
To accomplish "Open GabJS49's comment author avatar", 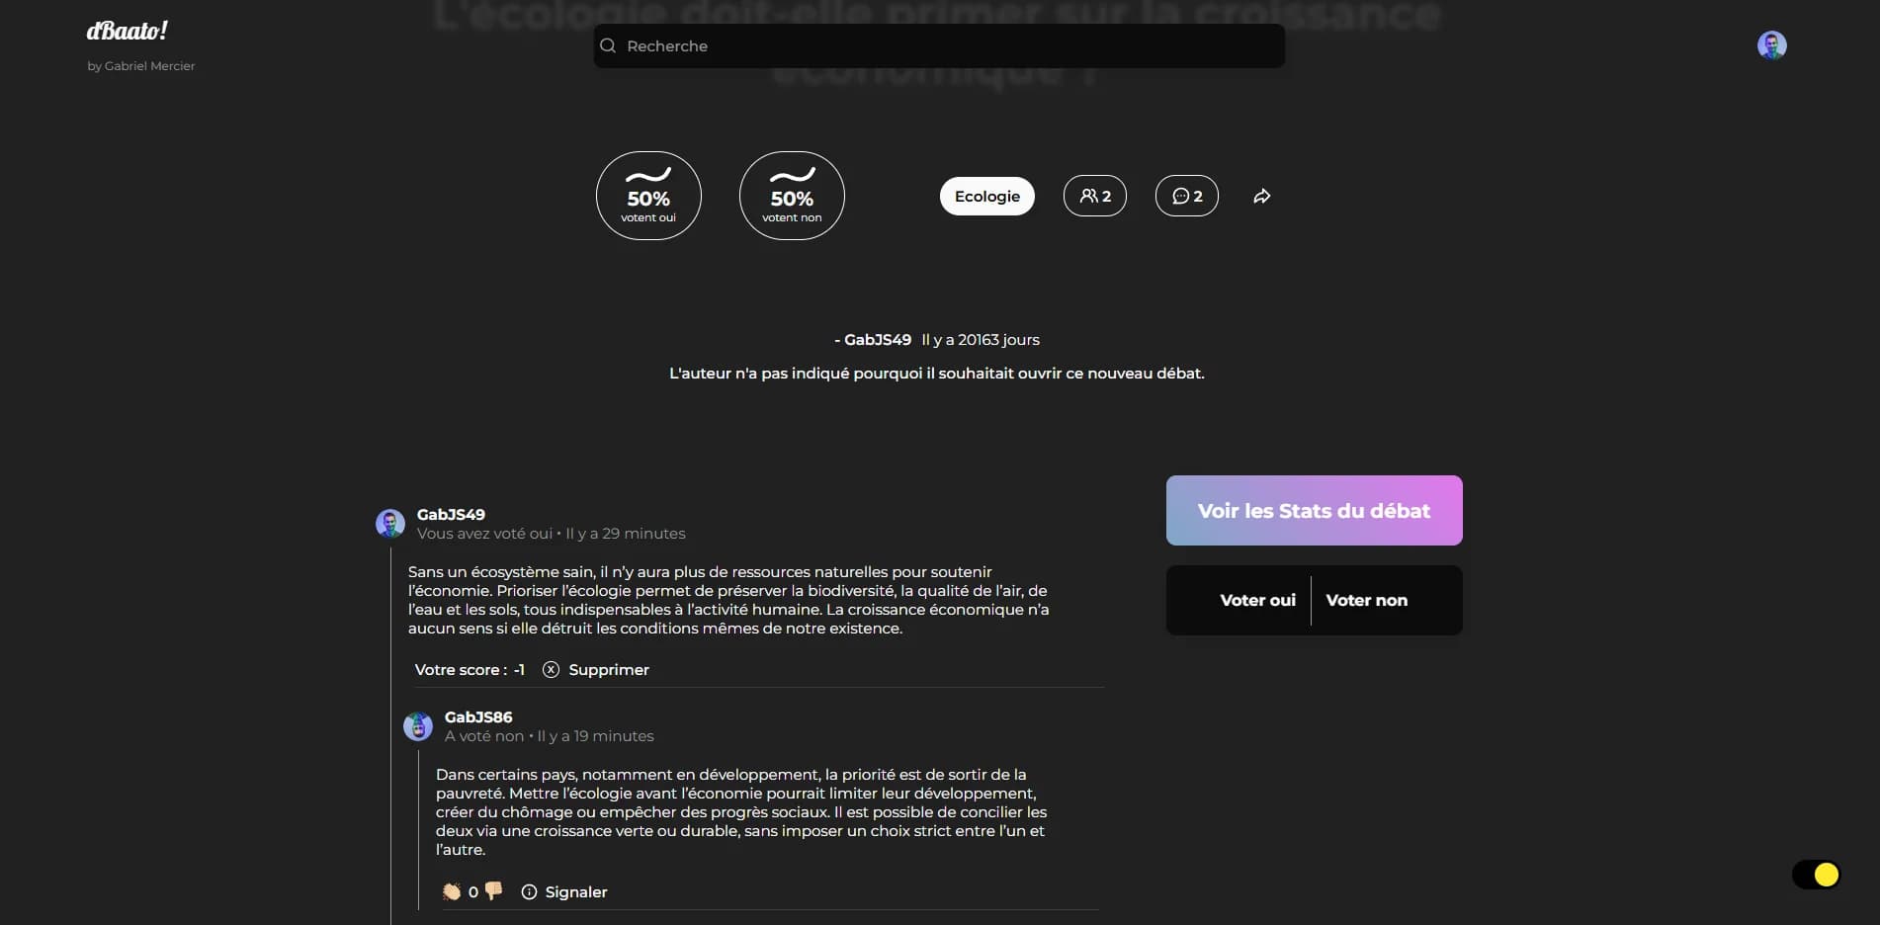I will [x=390, y=523].
